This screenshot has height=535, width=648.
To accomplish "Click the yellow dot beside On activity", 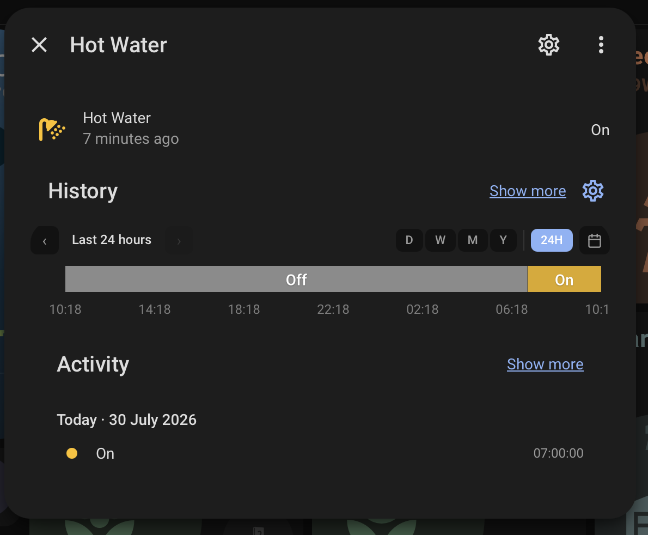I will 72,453.
